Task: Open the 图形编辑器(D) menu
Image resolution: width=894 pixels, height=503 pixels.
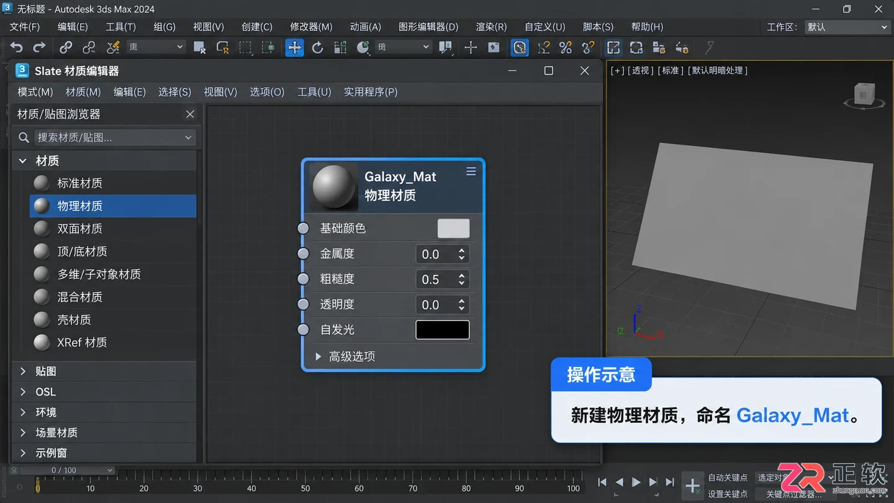Action: point(428,27)
